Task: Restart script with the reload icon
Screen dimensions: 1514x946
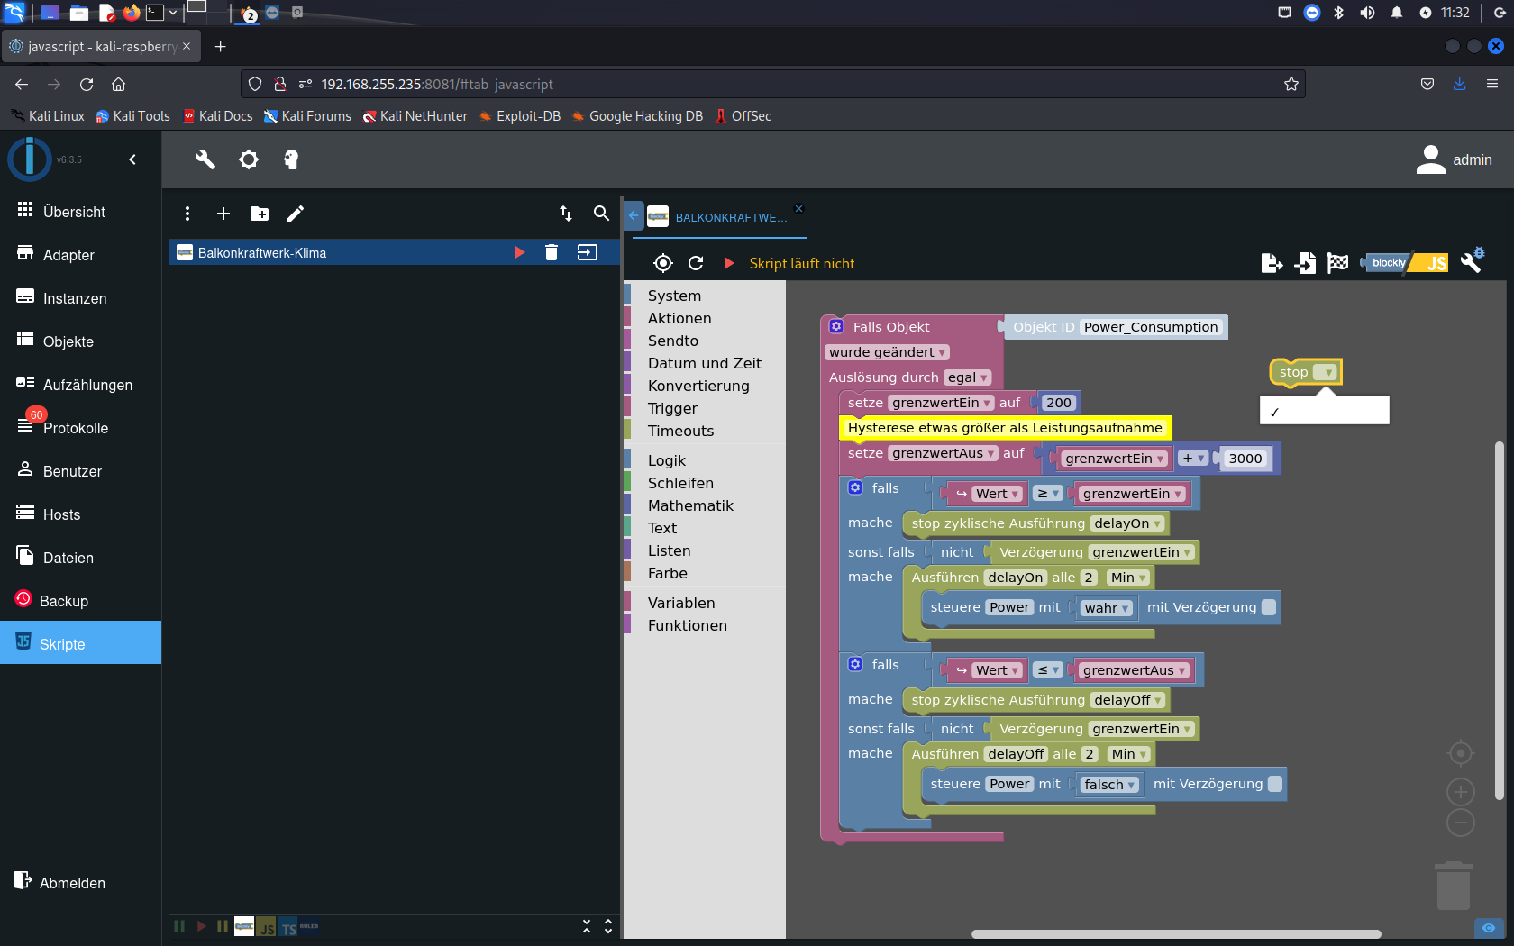Action: click(696, 263)
